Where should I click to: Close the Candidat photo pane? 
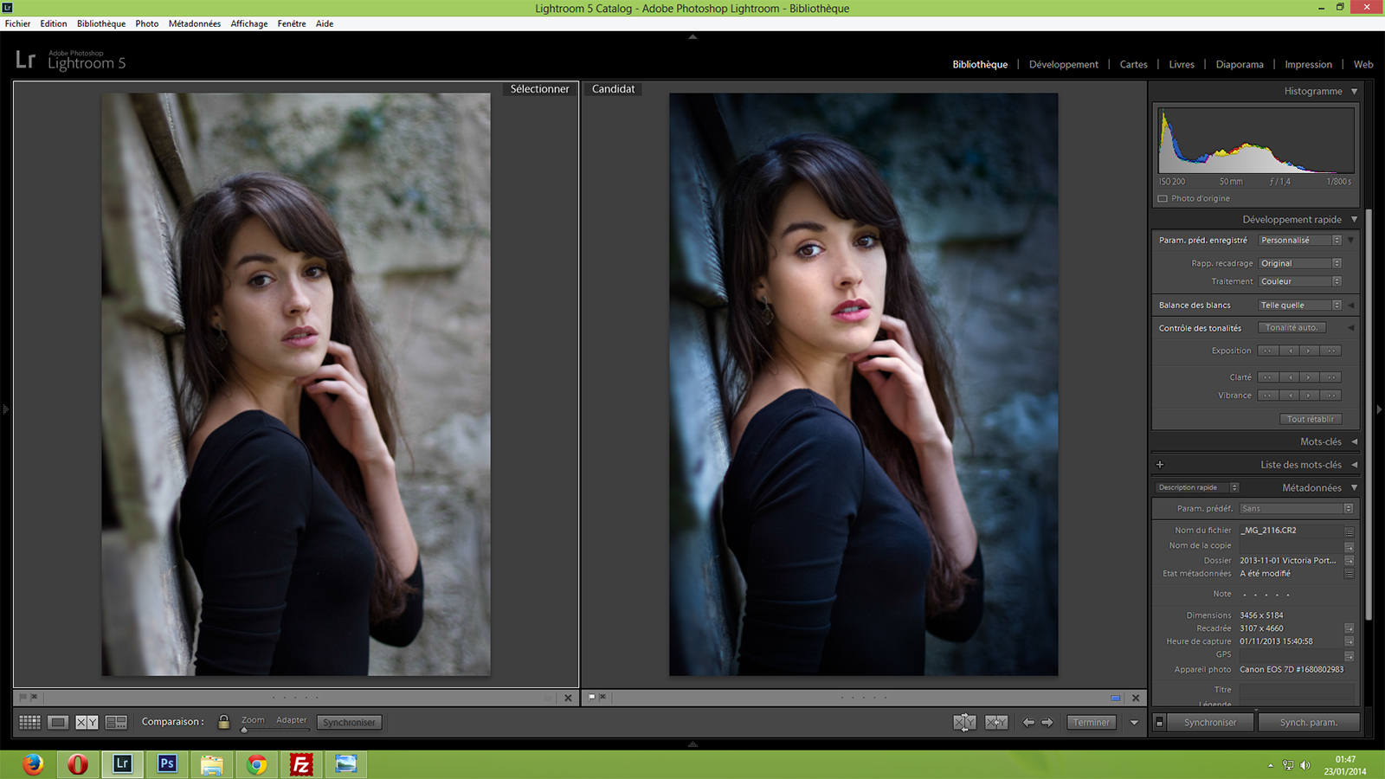point(1136,698)
